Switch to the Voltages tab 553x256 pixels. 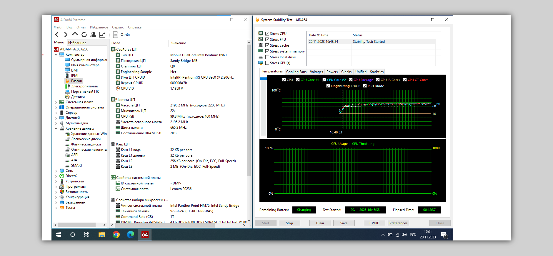pos(316,72)
